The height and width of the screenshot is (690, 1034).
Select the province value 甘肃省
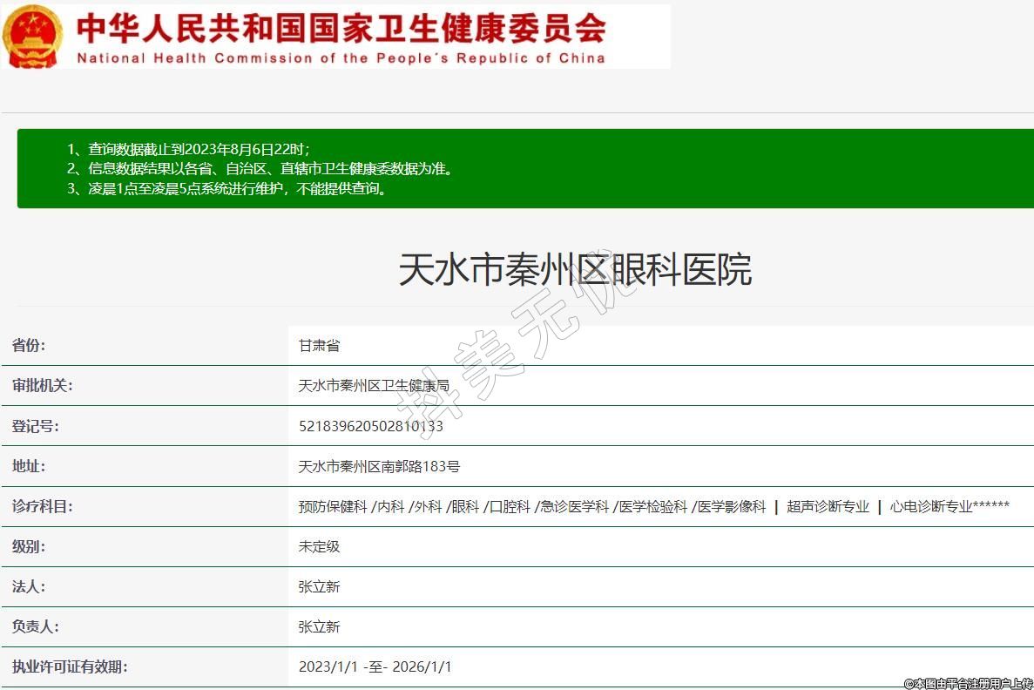click(319, 346)
